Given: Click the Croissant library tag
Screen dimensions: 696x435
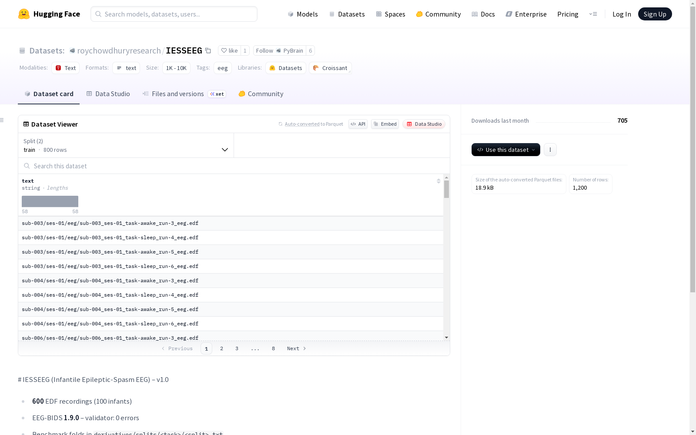Looking at the screenshot, I should click(x=330, y=68).
